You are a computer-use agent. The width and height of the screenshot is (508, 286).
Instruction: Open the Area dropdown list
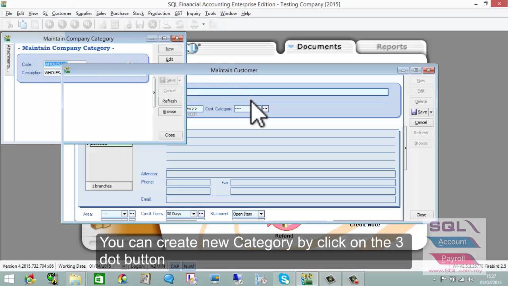coord(124,214)
